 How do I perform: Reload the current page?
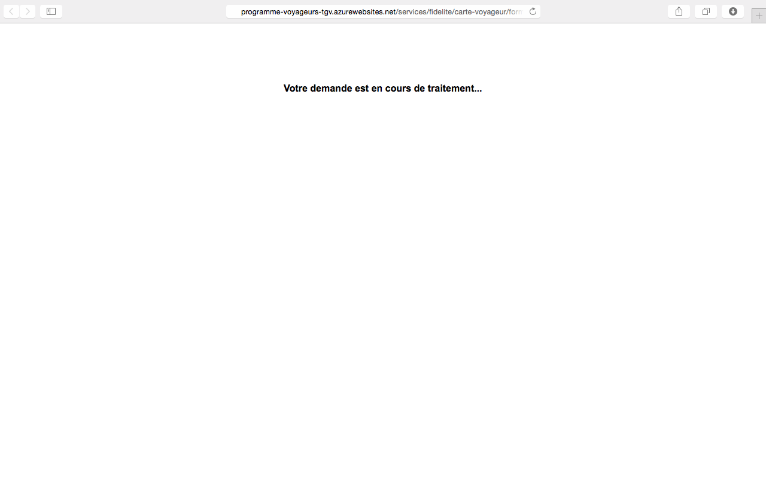pos(533,11)
